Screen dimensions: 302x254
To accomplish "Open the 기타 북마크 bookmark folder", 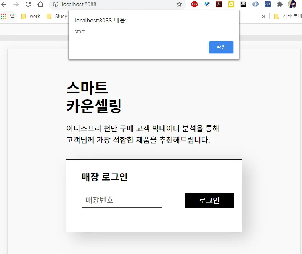I will (288, 16).
